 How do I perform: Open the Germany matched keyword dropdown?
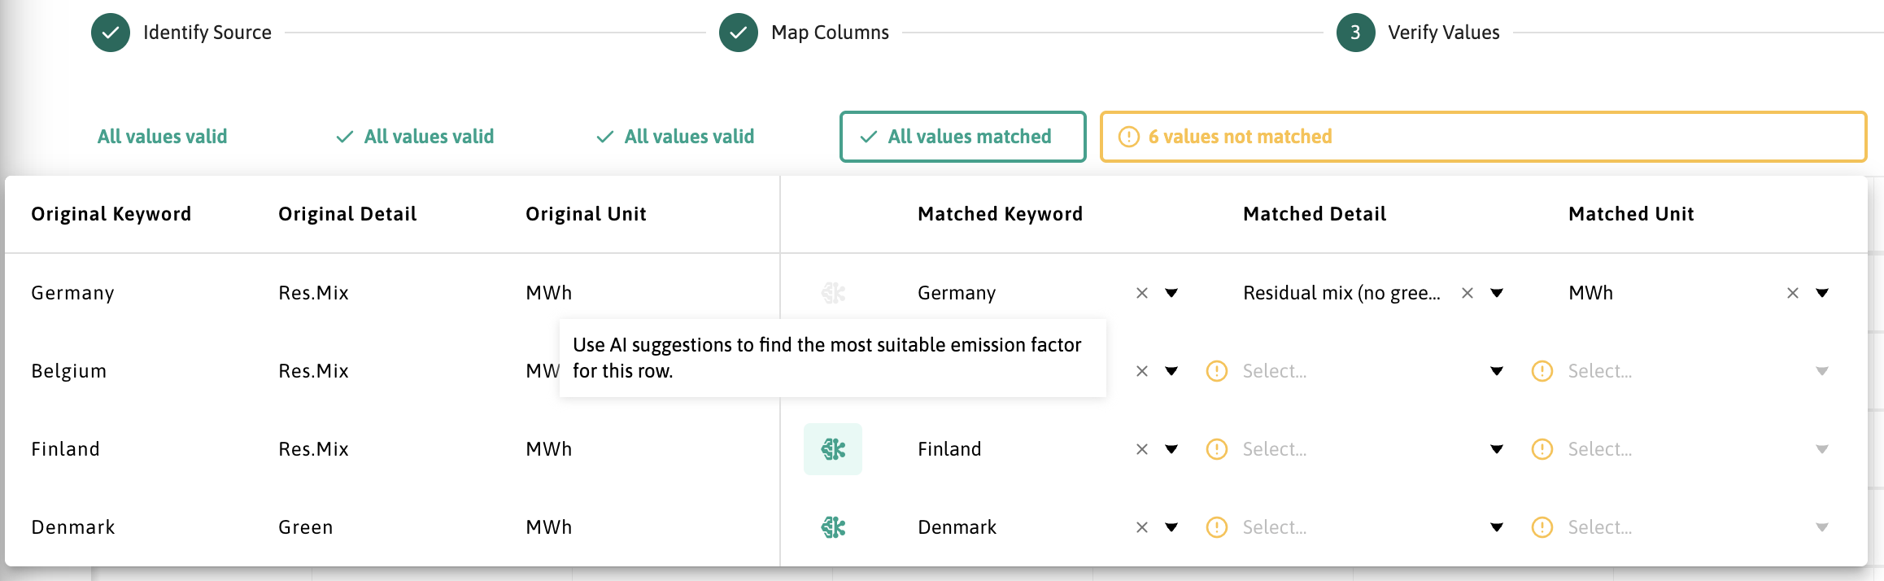[1171, 293]
